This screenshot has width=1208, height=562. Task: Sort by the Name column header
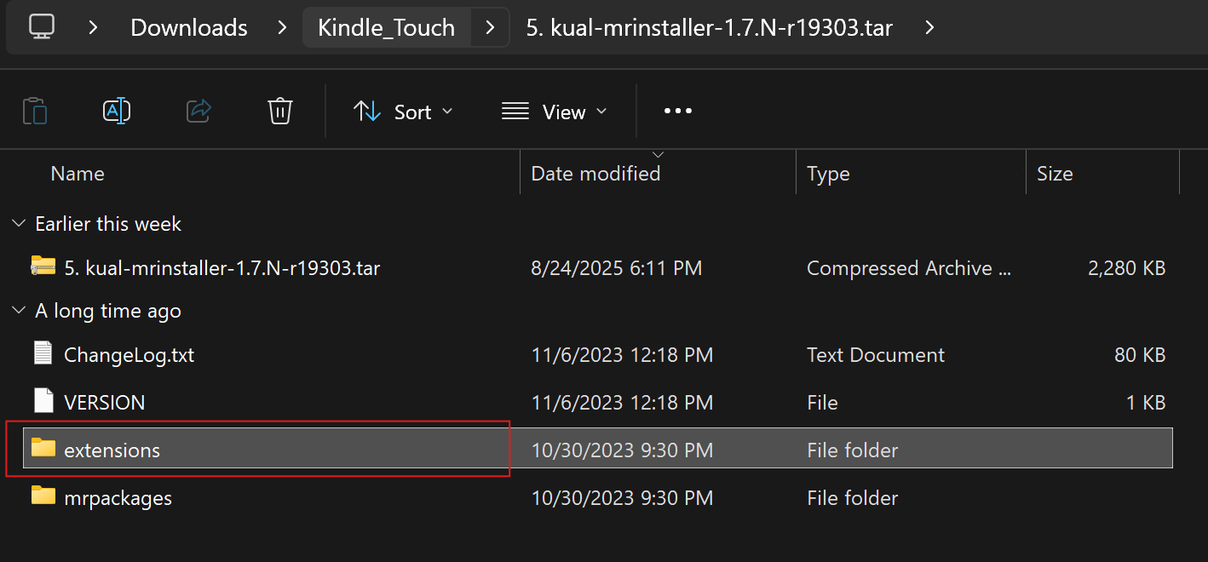pos(78,174)
